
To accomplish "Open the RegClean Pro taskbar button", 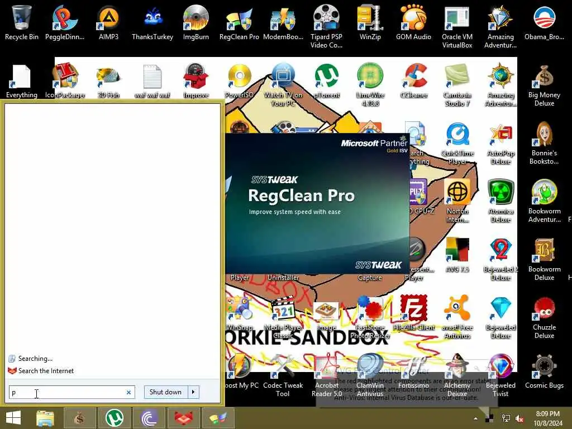I will 218,418.
